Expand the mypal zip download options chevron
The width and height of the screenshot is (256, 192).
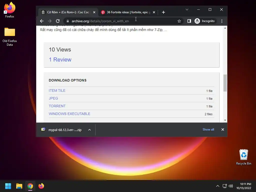click(x=89, y=130)
